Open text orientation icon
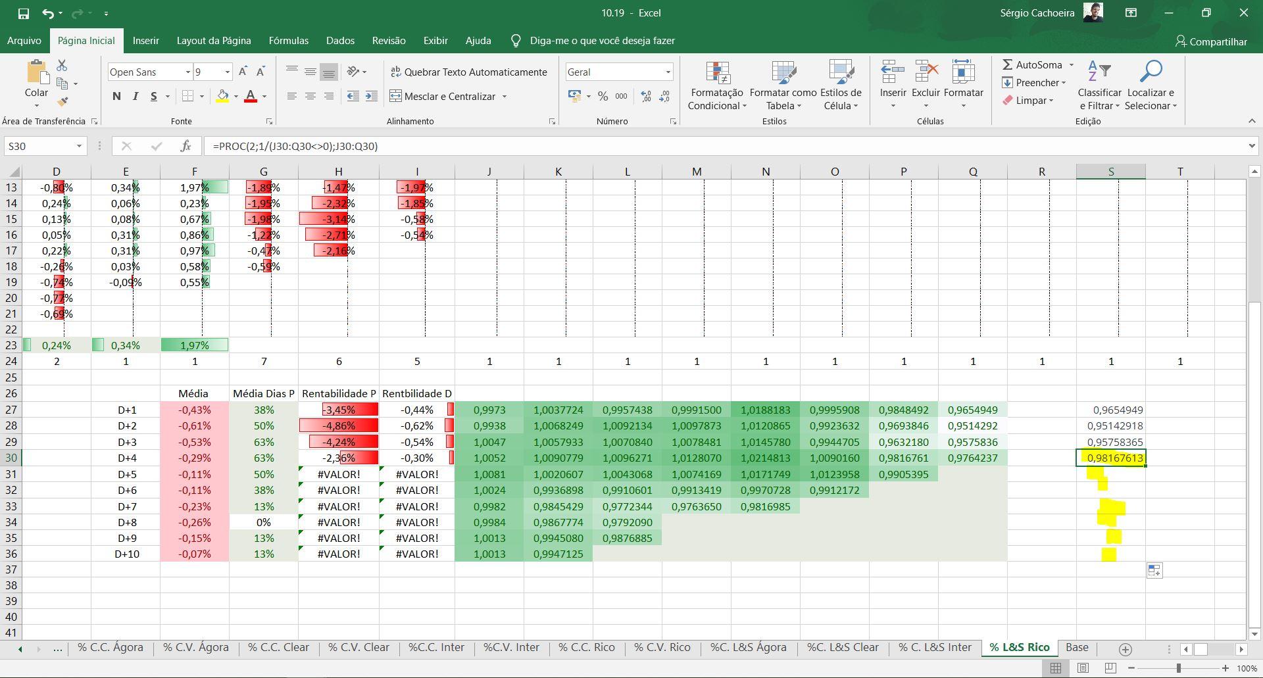 point(353,71)
